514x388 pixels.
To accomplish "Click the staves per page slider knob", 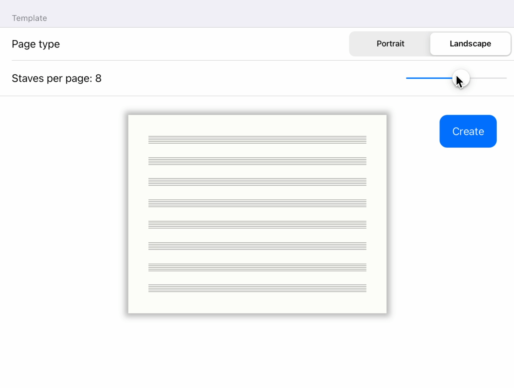I will tap(461, 78).
